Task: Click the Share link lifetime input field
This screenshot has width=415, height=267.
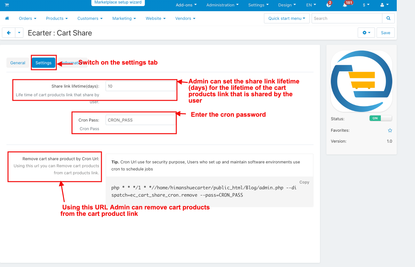Action: [140, 86]
